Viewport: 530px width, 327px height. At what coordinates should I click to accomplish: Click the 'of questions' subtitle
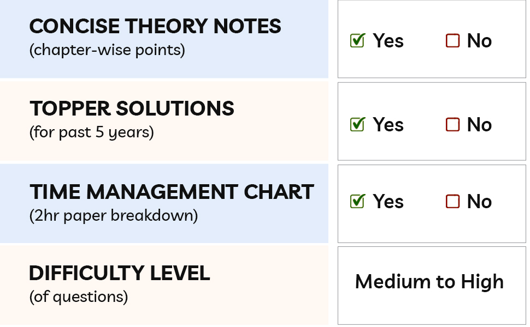pos(78,296)
